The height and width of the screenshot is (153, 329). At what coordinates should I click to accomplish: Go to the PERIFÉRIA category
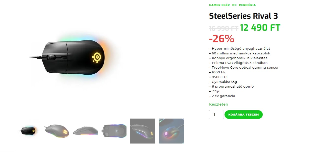coord(247,5)
